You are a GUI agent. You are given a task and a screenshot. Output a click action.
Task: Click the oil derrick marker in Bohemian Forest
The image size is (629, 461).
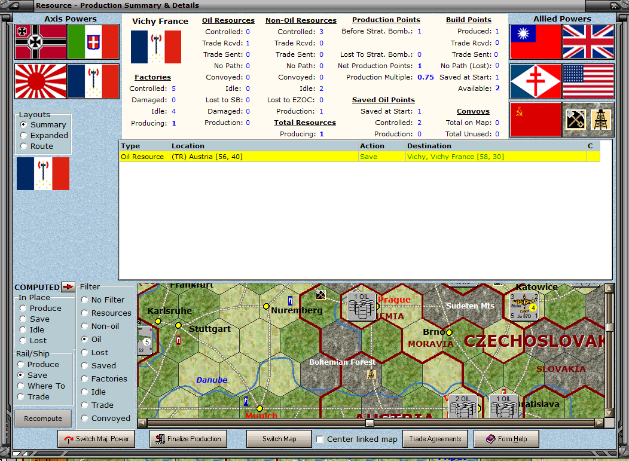coord(371,374)
